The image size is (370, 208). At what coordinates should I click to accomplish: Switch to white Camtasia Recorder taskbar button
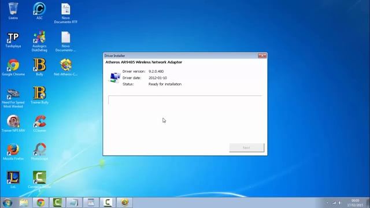[x=108, y=203]
